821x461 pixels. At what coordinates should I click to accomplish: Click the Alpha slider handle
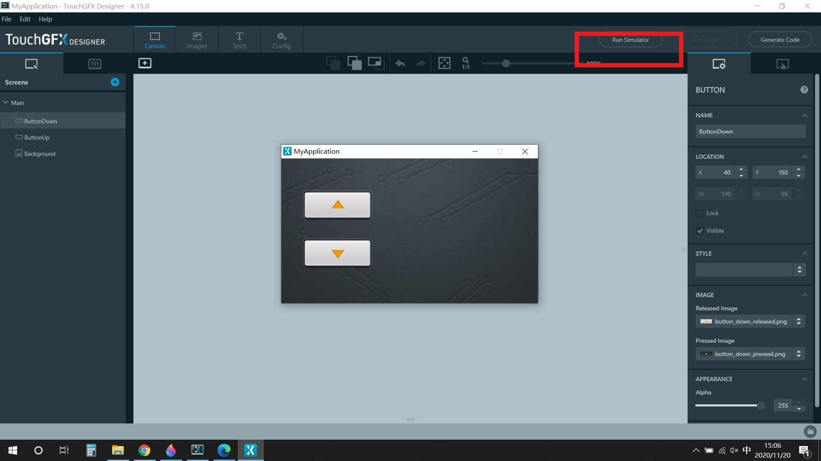point(760,406)
